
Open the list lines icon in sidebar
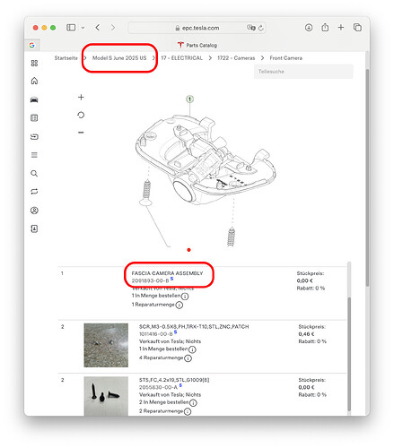[x=34, y=155]
